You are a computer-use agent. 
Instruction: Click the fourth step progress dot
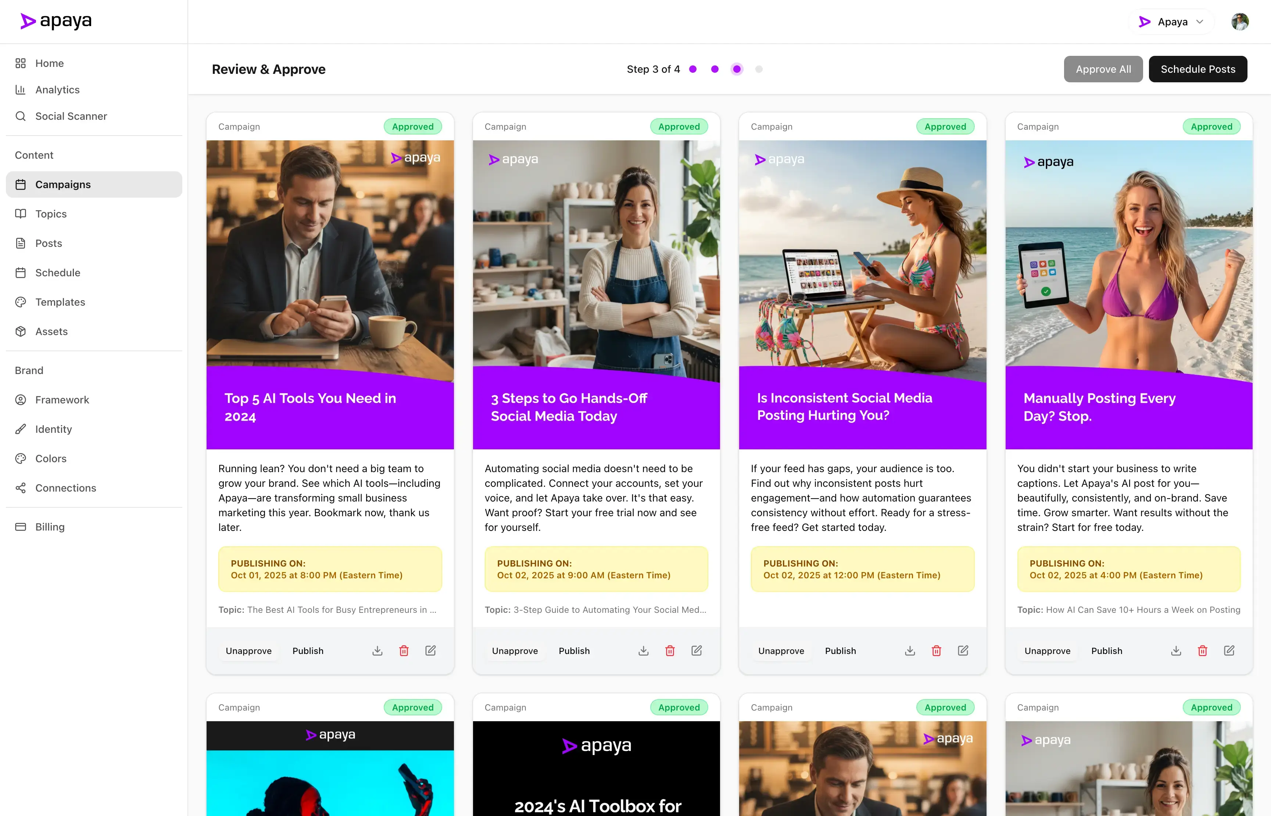(x=759, y=69)
